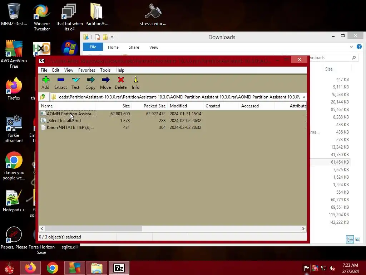Open the MEMZ-Dest... Recycle Bin desktop icon

(14, 14)
